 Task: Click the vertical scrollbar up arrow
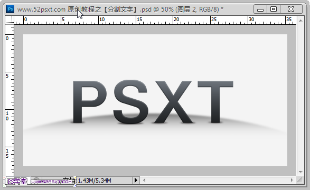pyautogui.click(x=300, y=21)
